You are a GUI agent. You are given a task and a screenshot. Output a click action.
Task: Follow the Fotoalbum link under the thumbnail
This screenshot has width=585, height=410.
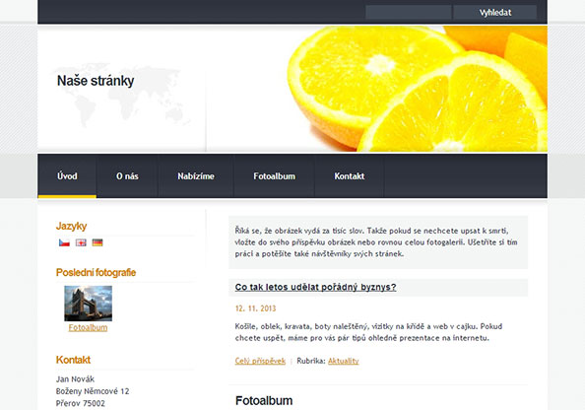pos(88,327)
